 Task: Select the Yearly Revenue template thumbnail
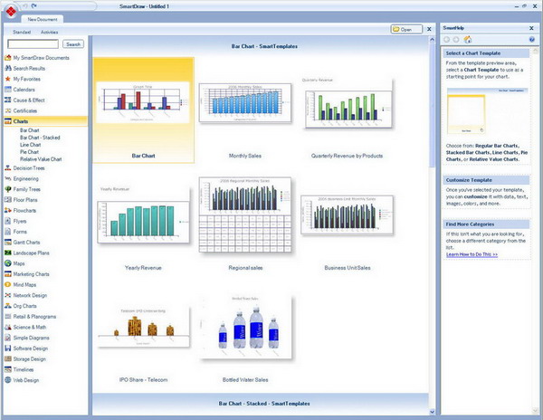pos(143,215)
